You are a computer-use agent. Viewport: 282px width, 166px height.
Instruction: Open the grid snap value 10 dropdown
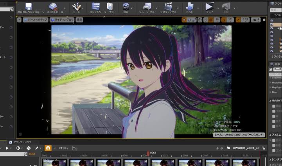tap(217, 20)
